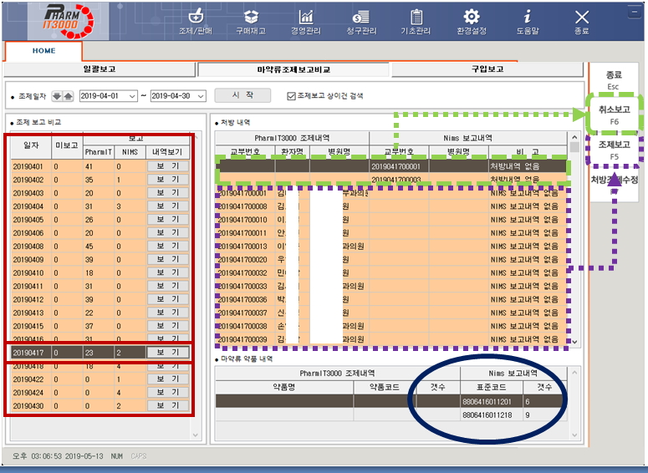Select prescription row 2019041700039
This screenshot has height=473, width=648.
(391, 339)
